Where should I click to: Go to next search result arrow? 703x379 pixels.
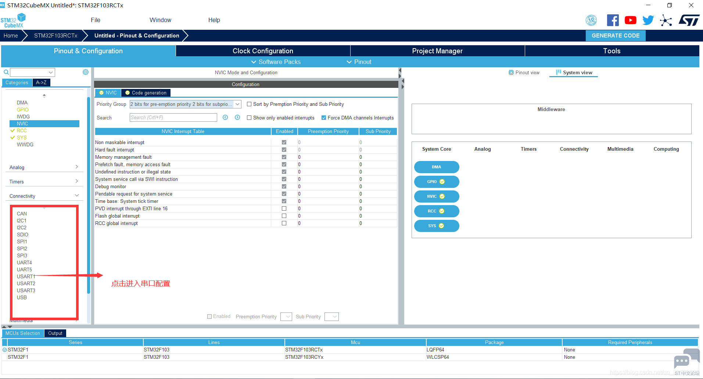pos(237,117)
